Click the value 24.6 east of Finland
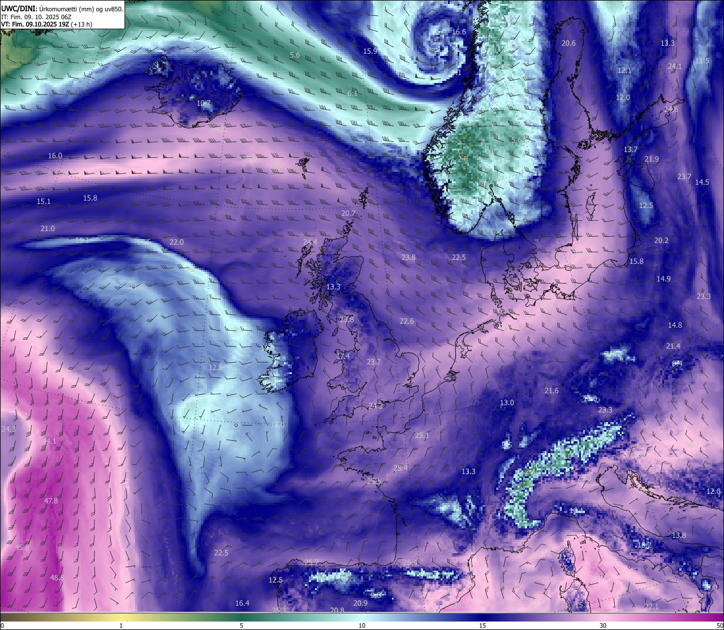The width and height of the screenshot is (724, 630). point(671,110)
